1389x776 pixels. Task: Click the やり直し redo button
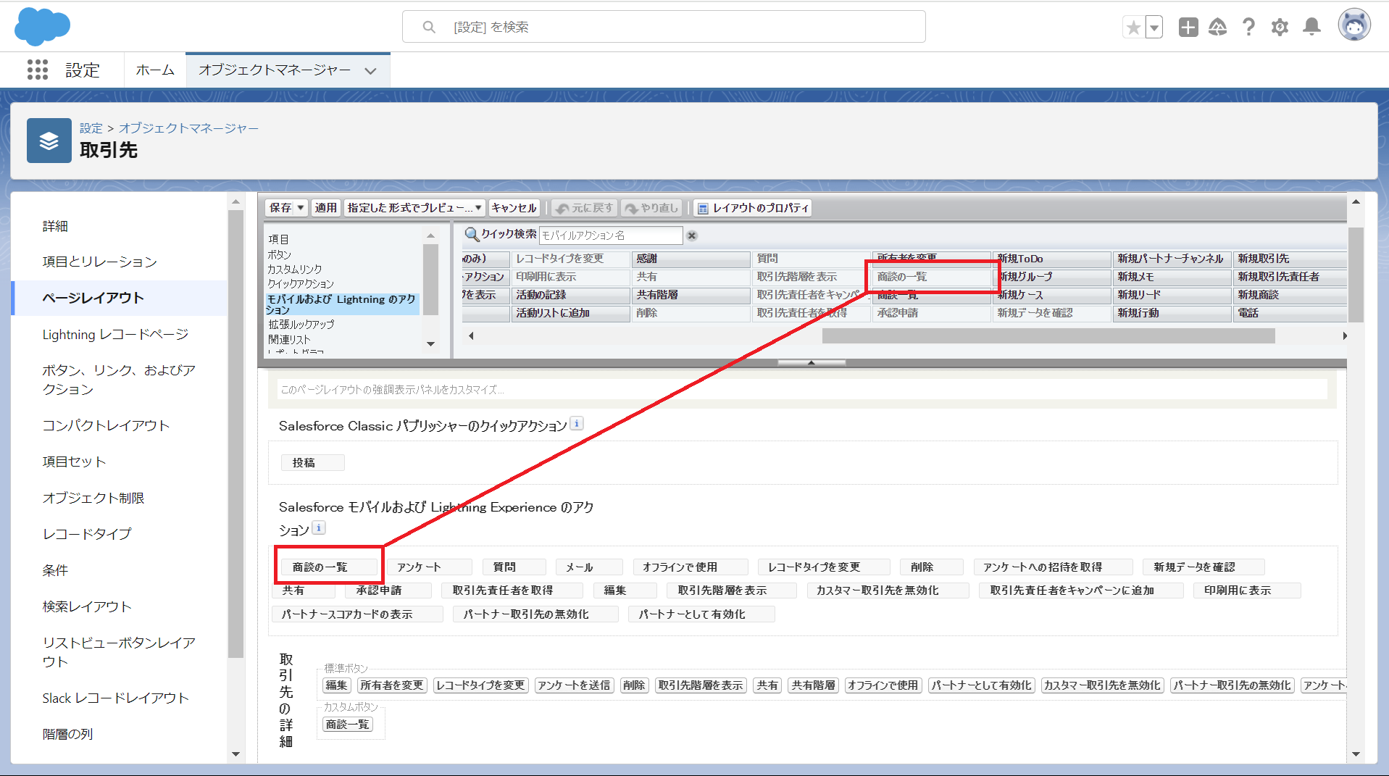[651, 208]
